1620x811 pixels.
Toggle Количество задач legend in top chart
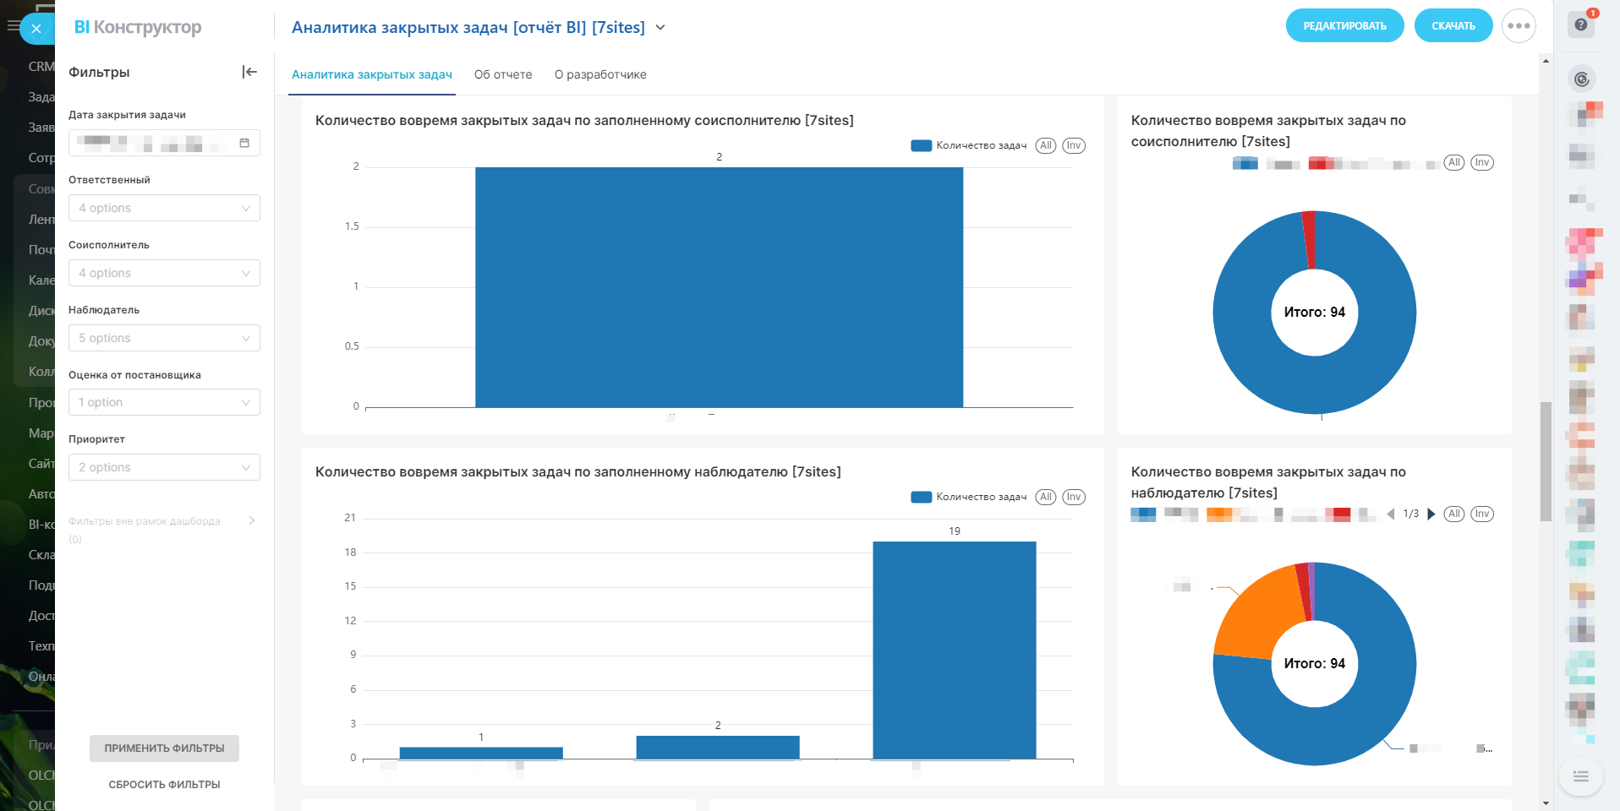[x=970, y=145]
